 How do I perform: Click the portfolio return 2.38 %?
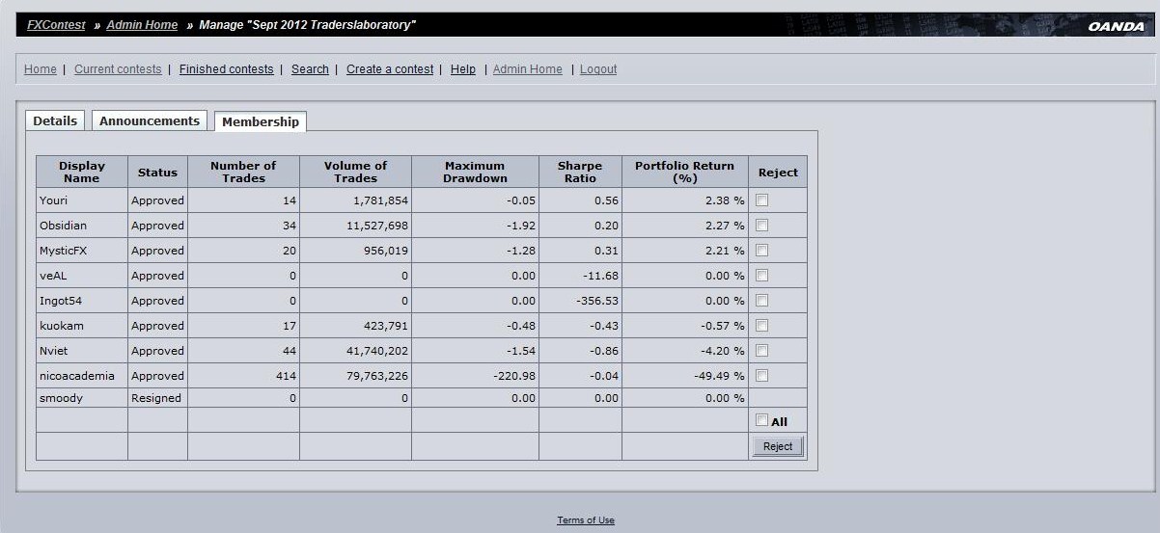click(725, 200)
